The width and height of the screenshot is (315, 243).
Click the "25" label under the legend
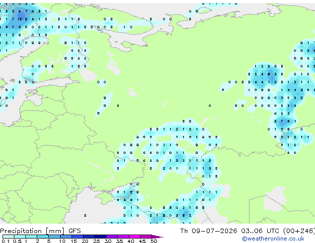click(96, 241)
